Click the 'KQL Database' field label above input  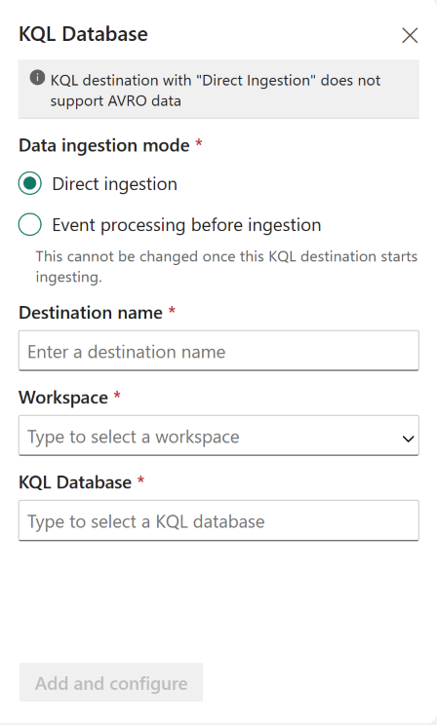click(75, 482)
